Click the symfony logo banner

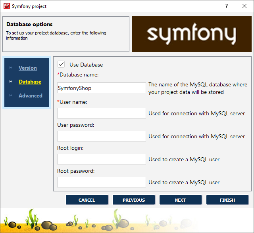pyautogui.click(x=191, y=34)
